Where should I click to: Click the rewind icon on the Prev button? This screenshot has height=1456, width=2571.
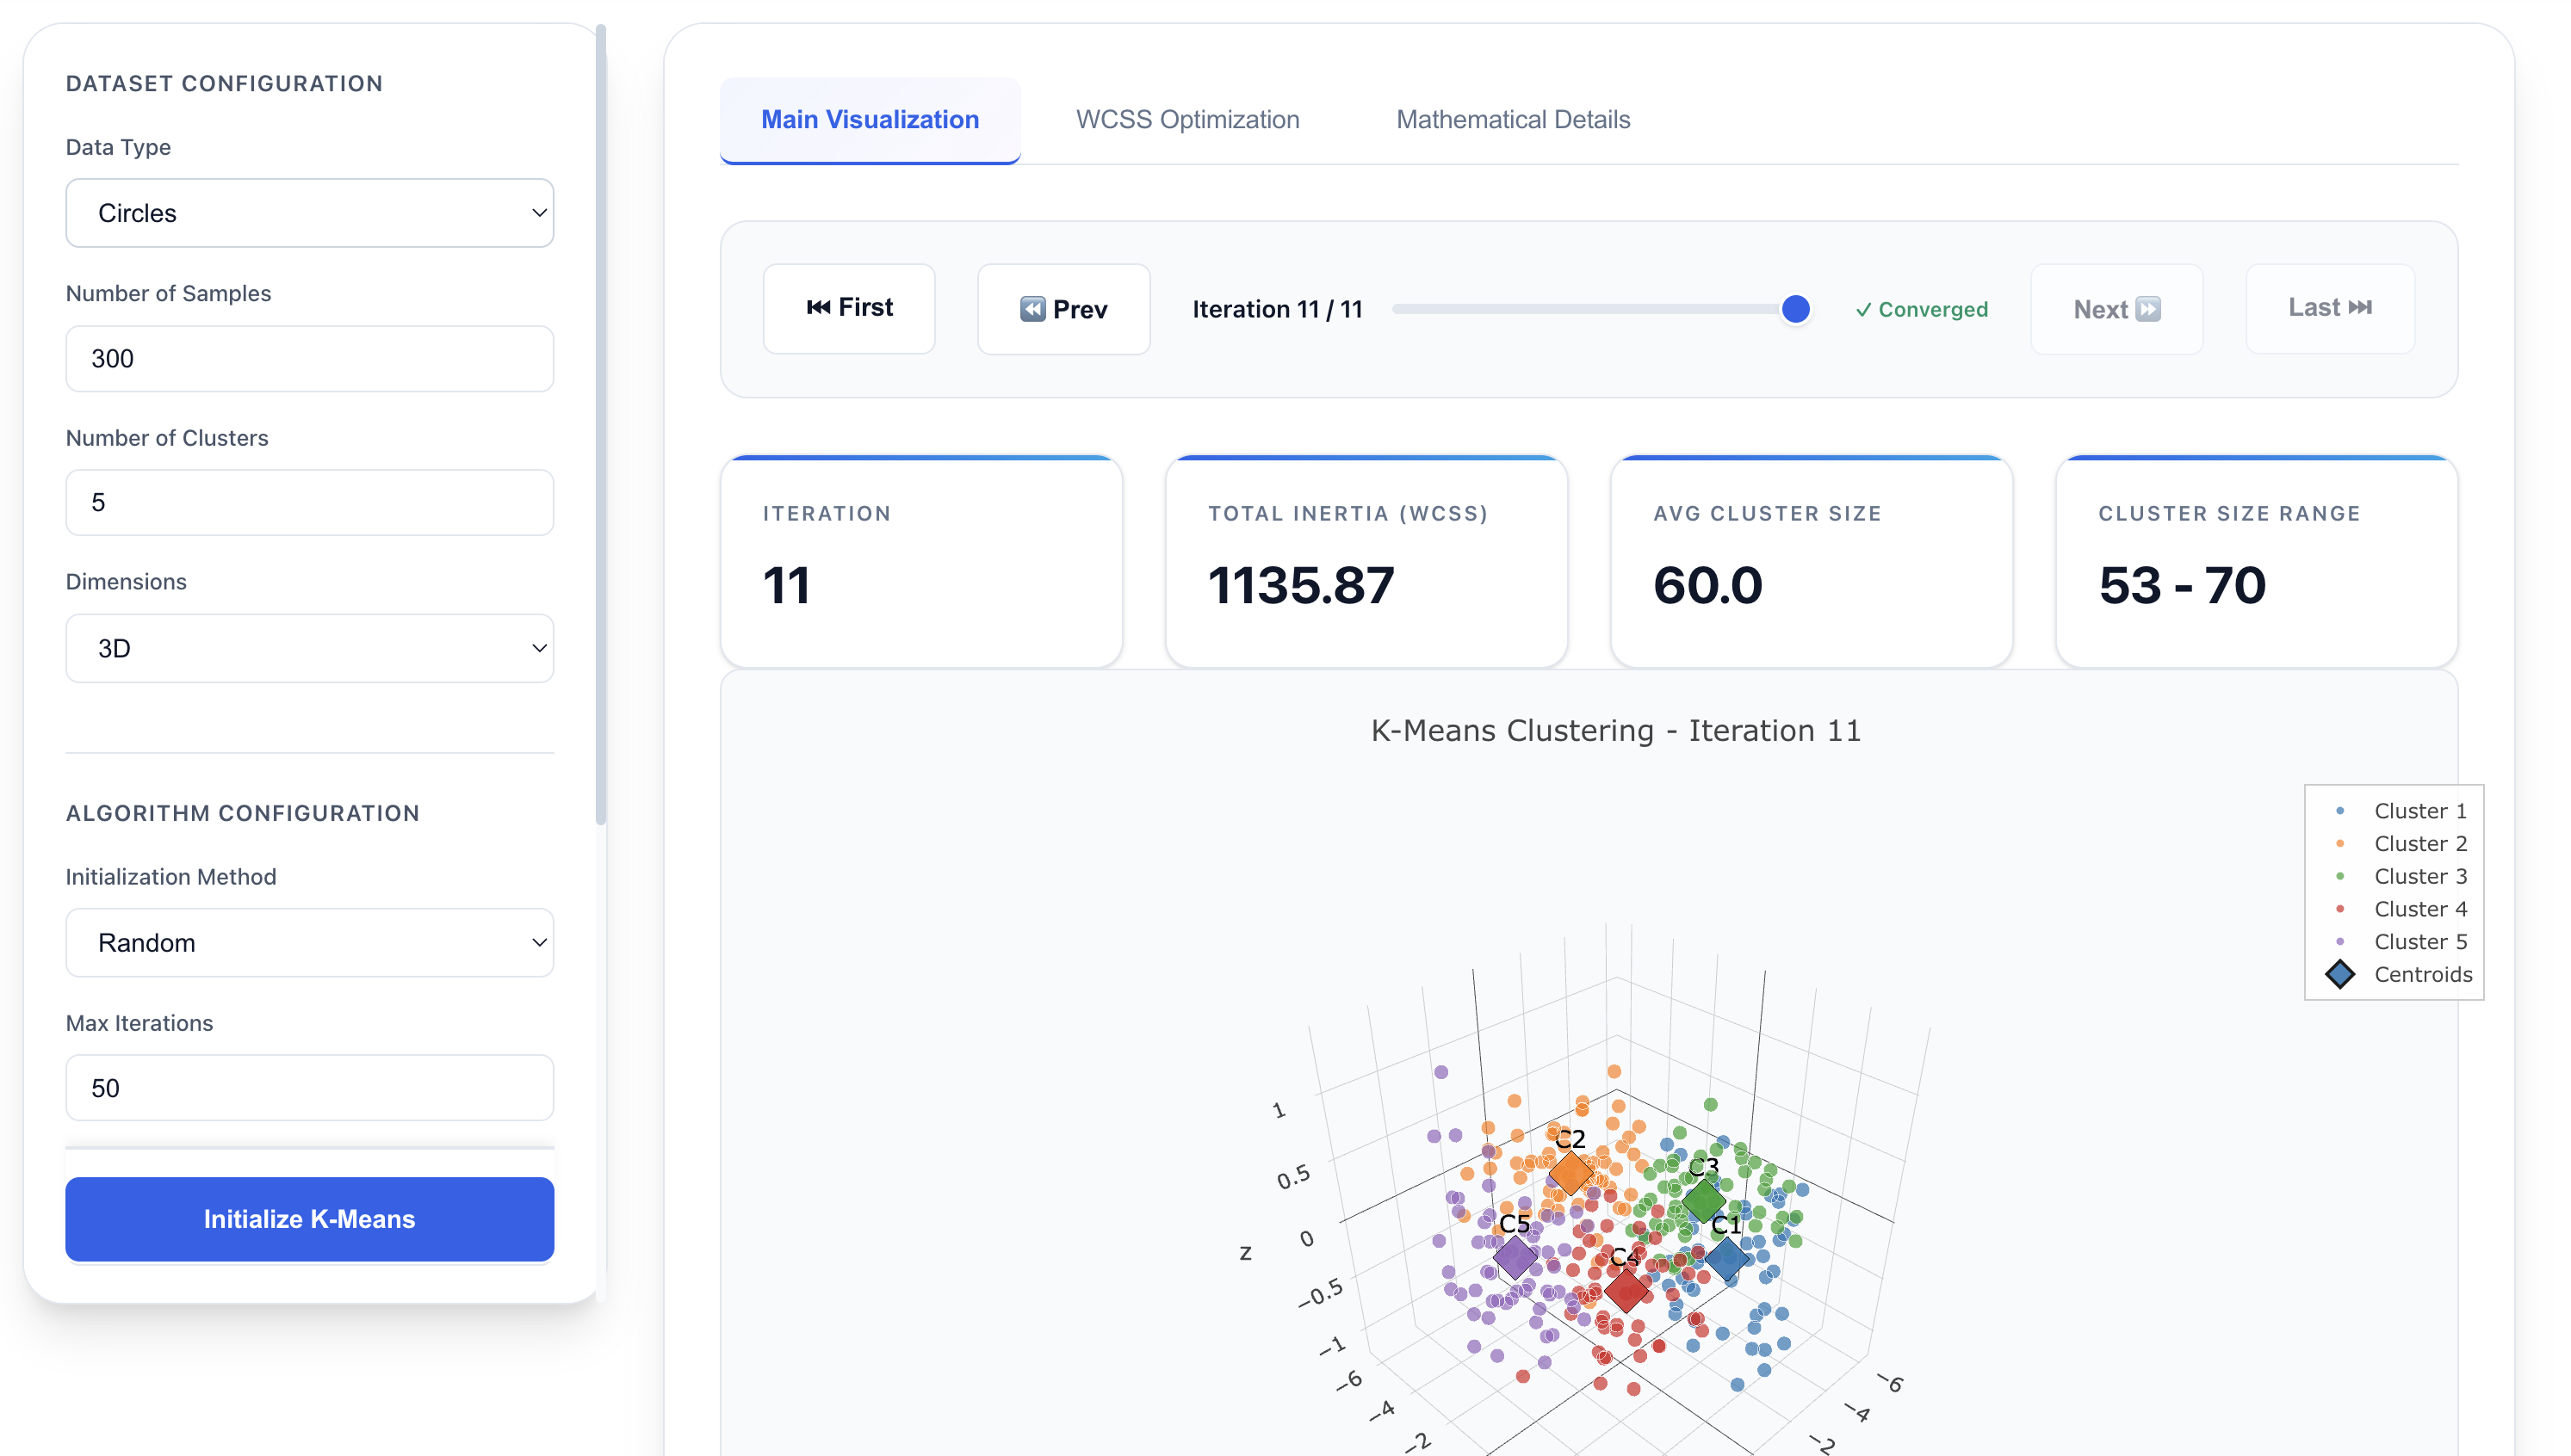(1034, 309)
